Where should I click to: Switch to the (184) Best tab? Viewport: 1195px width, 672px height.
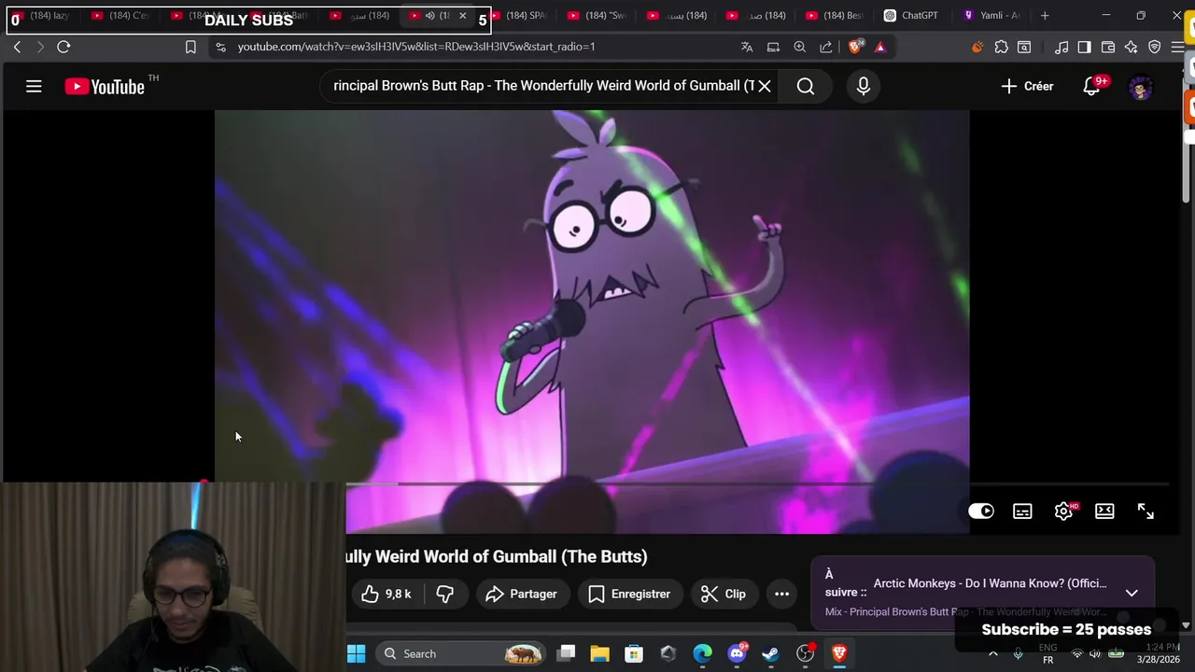click(836, 15)
